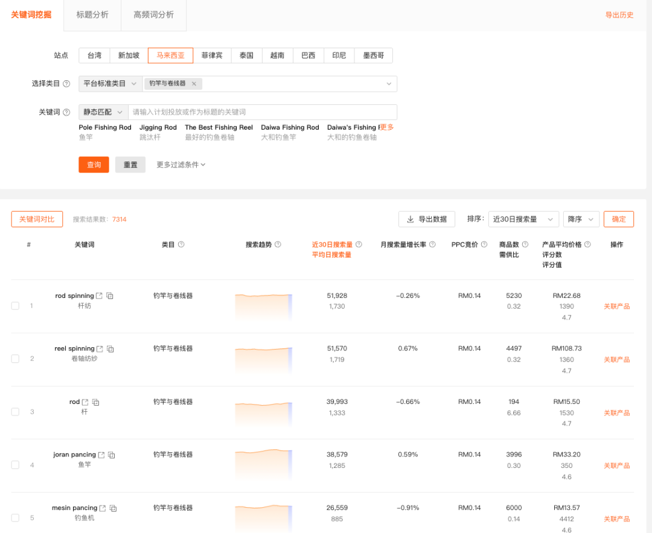This screenshot has width=652, height=533.
Task: Tick checkbox for reel spinning row
Action: pyautogui.click(x=15, y=359)
